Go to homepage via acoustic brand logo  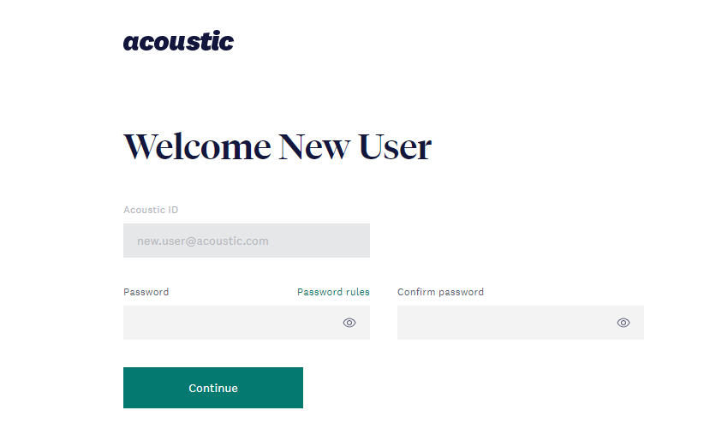point(179,41)
